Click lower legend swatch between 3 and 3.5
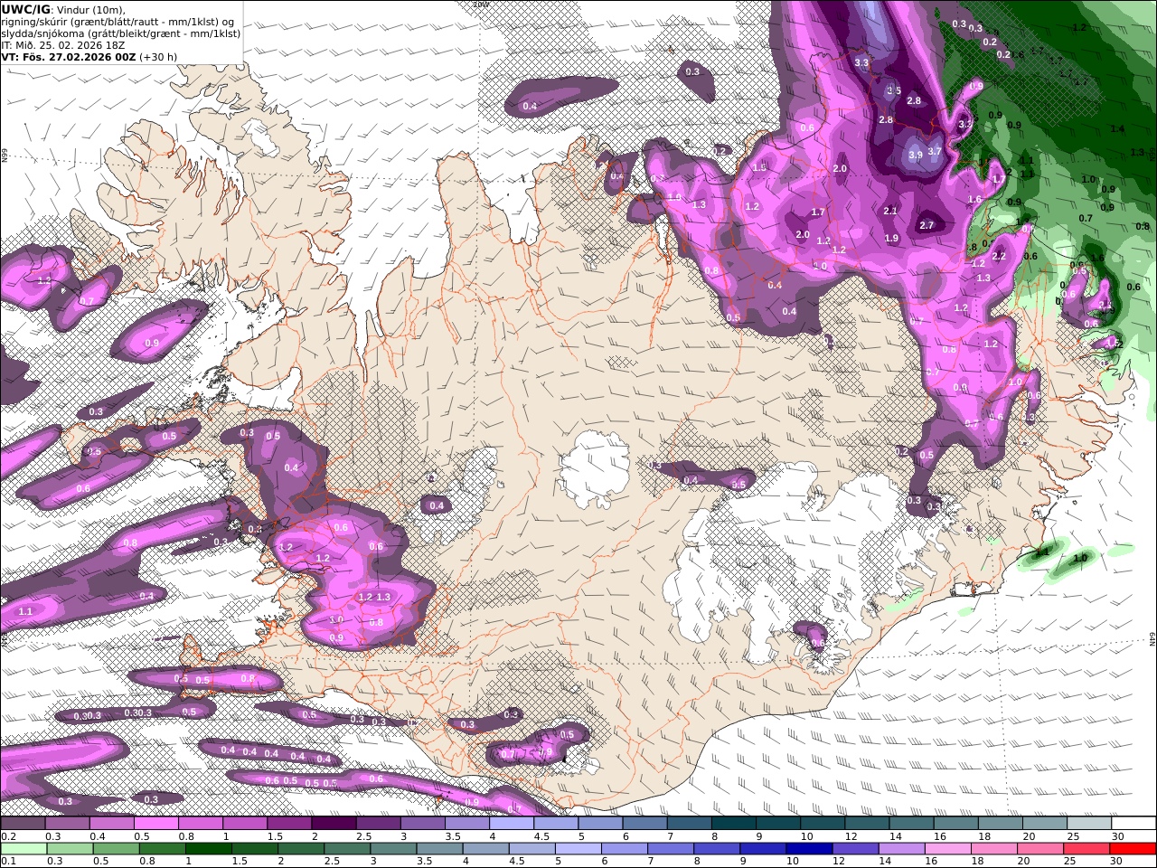The height and width of the screenshot is (868, 1157). [394, 849]
